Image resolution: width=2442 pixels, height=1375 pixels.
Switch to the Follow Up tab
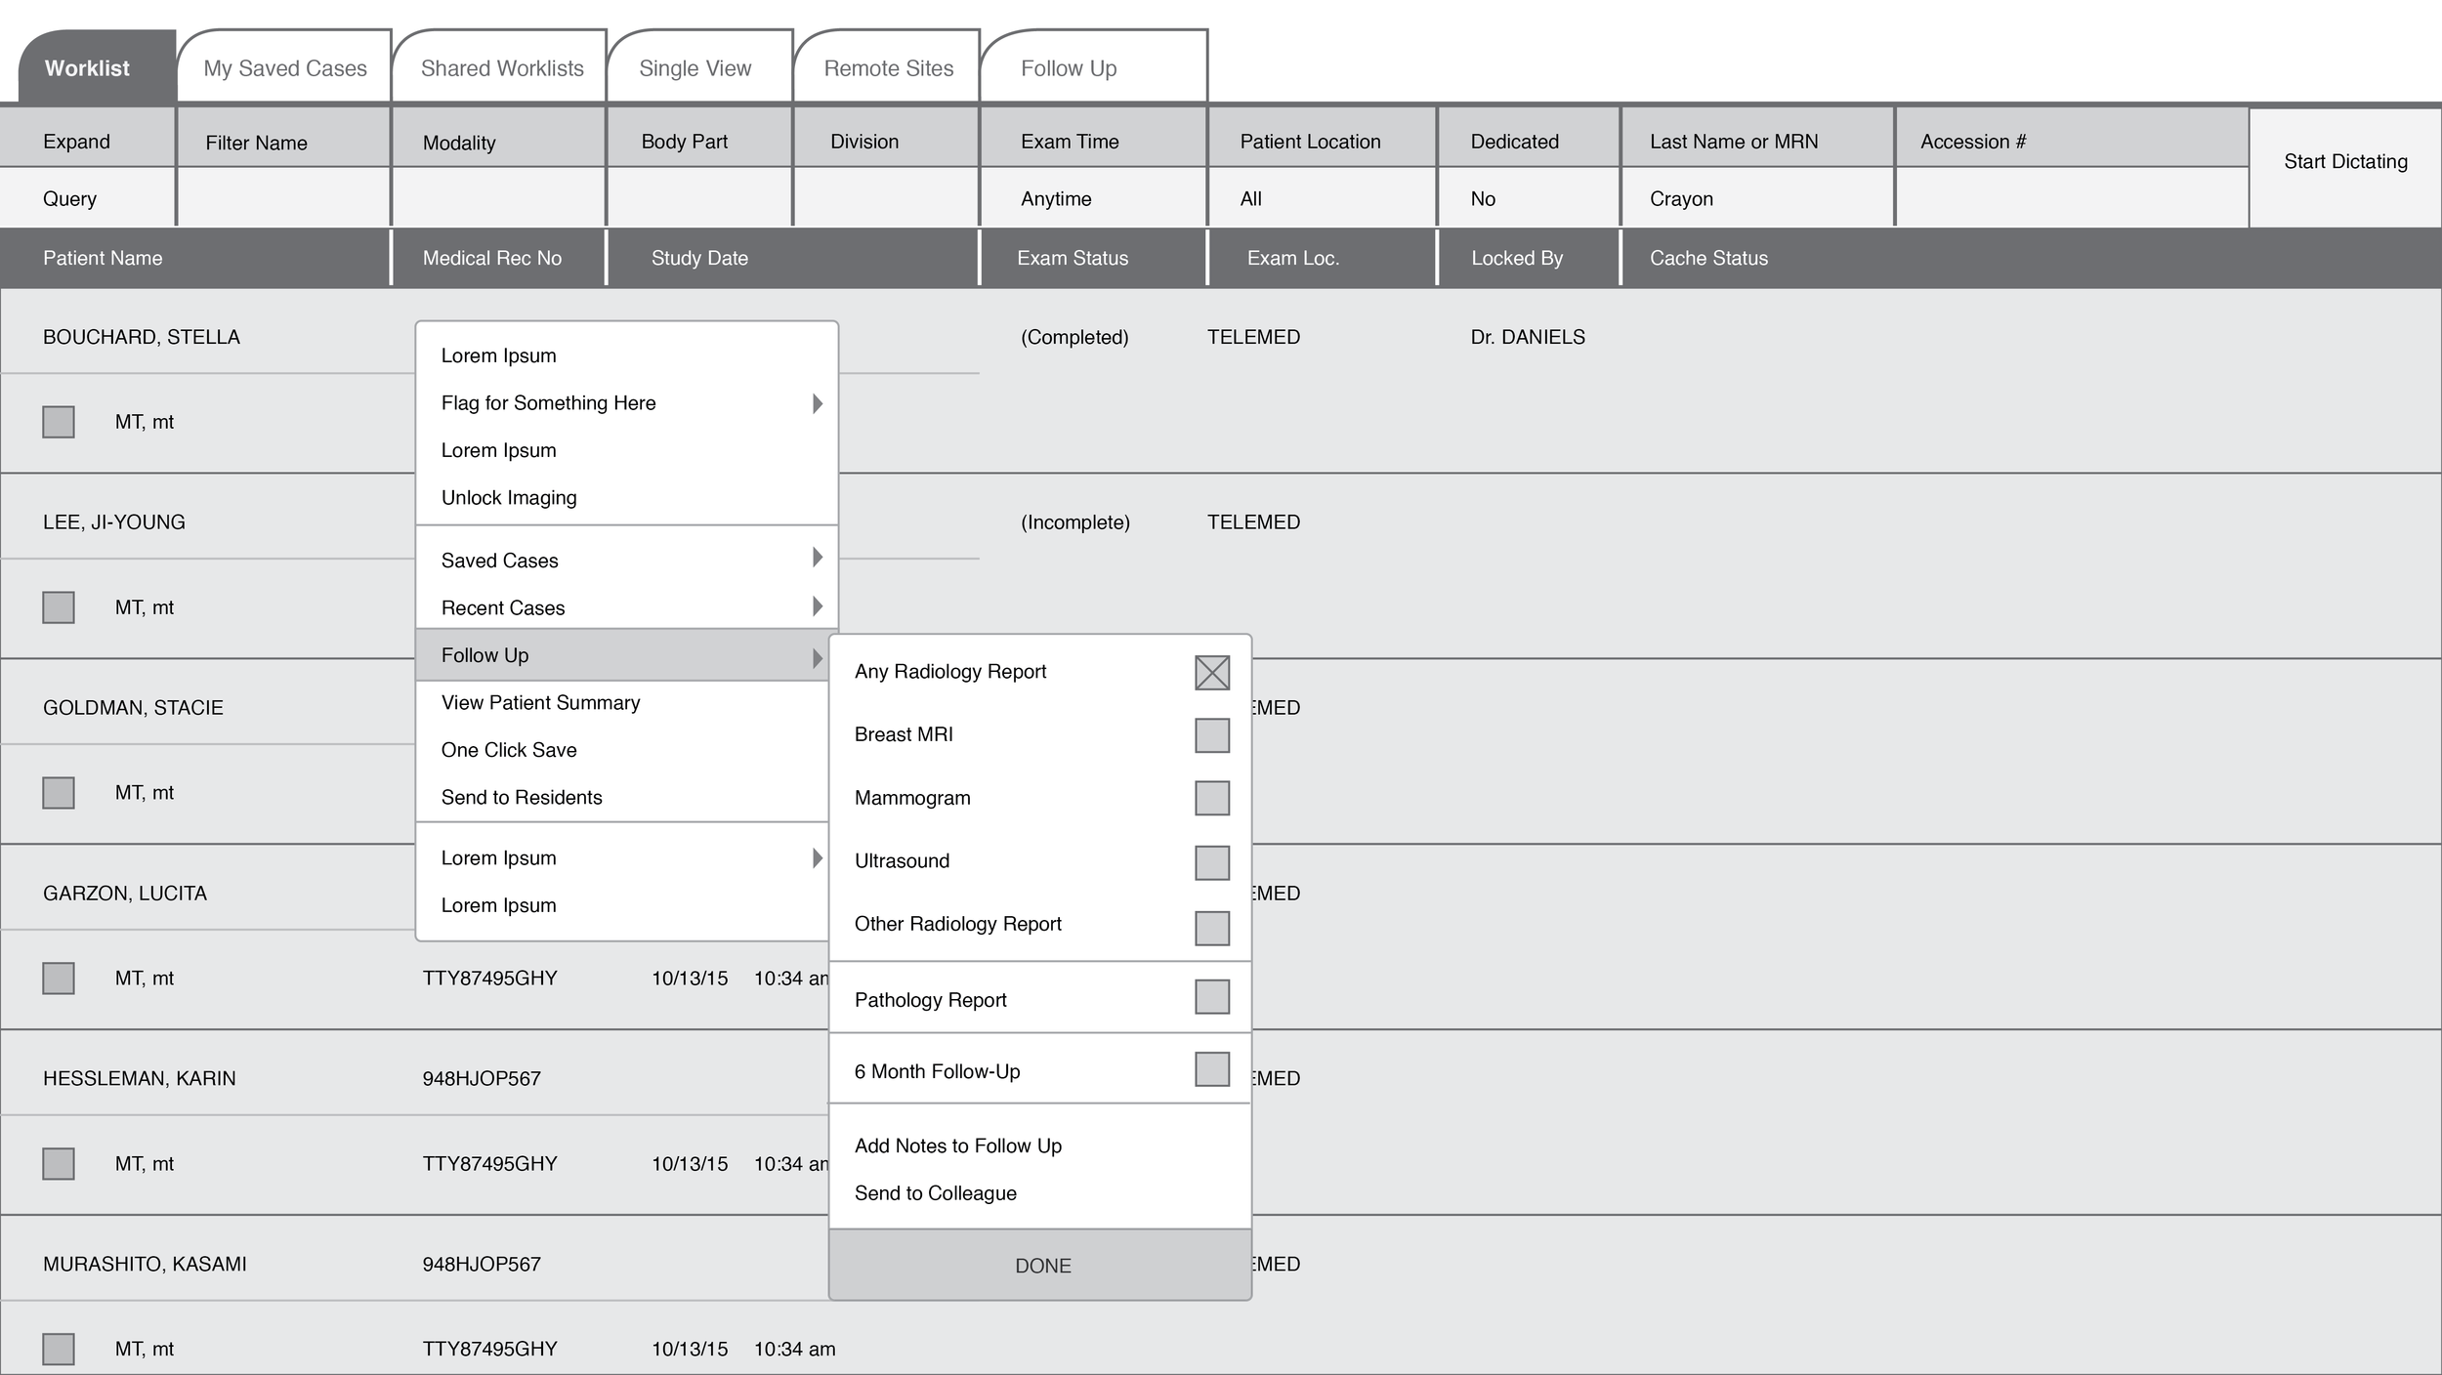[1094, 67]
